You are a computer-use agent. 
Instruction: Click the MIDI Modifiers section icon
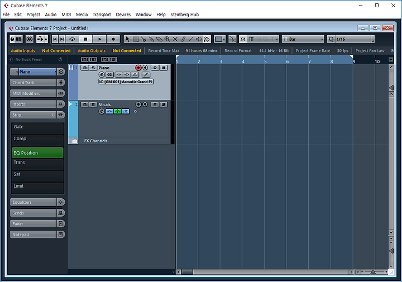point(61,93)
